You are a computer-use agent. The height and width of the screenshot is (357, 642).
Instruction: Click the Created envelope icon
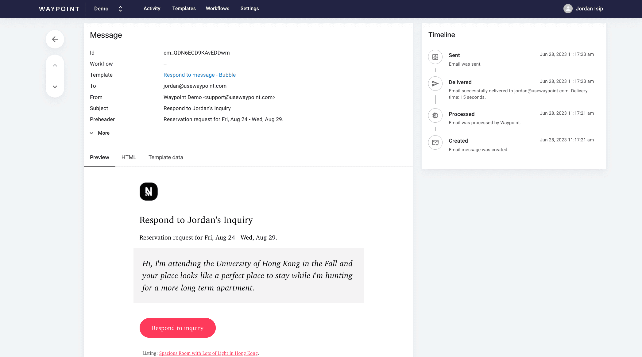pyautogui.click(x=435, y=142)
